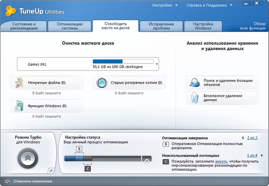Open Обзор всех функций link
The height and width of the screenshot is (186, 269).
coord(253,26)
